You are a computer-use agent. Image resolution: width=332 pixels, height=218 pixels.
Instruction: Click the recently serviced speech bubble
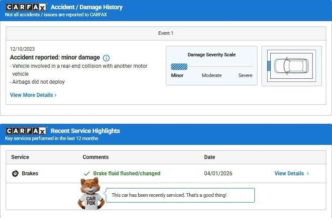click(180, 195)
